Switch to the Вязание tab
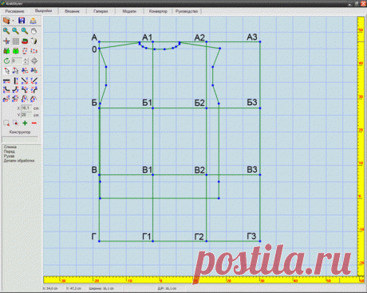 pyautogui.click(x=72, y=11)
